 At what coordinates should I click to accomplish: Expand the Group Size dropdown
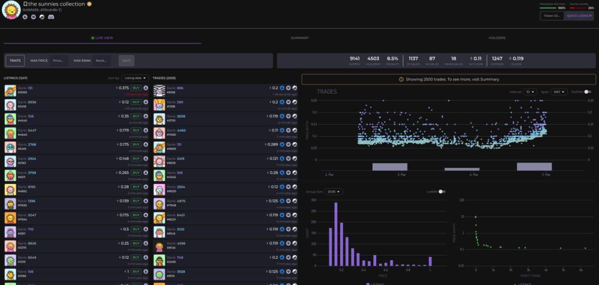coord(334,191)
